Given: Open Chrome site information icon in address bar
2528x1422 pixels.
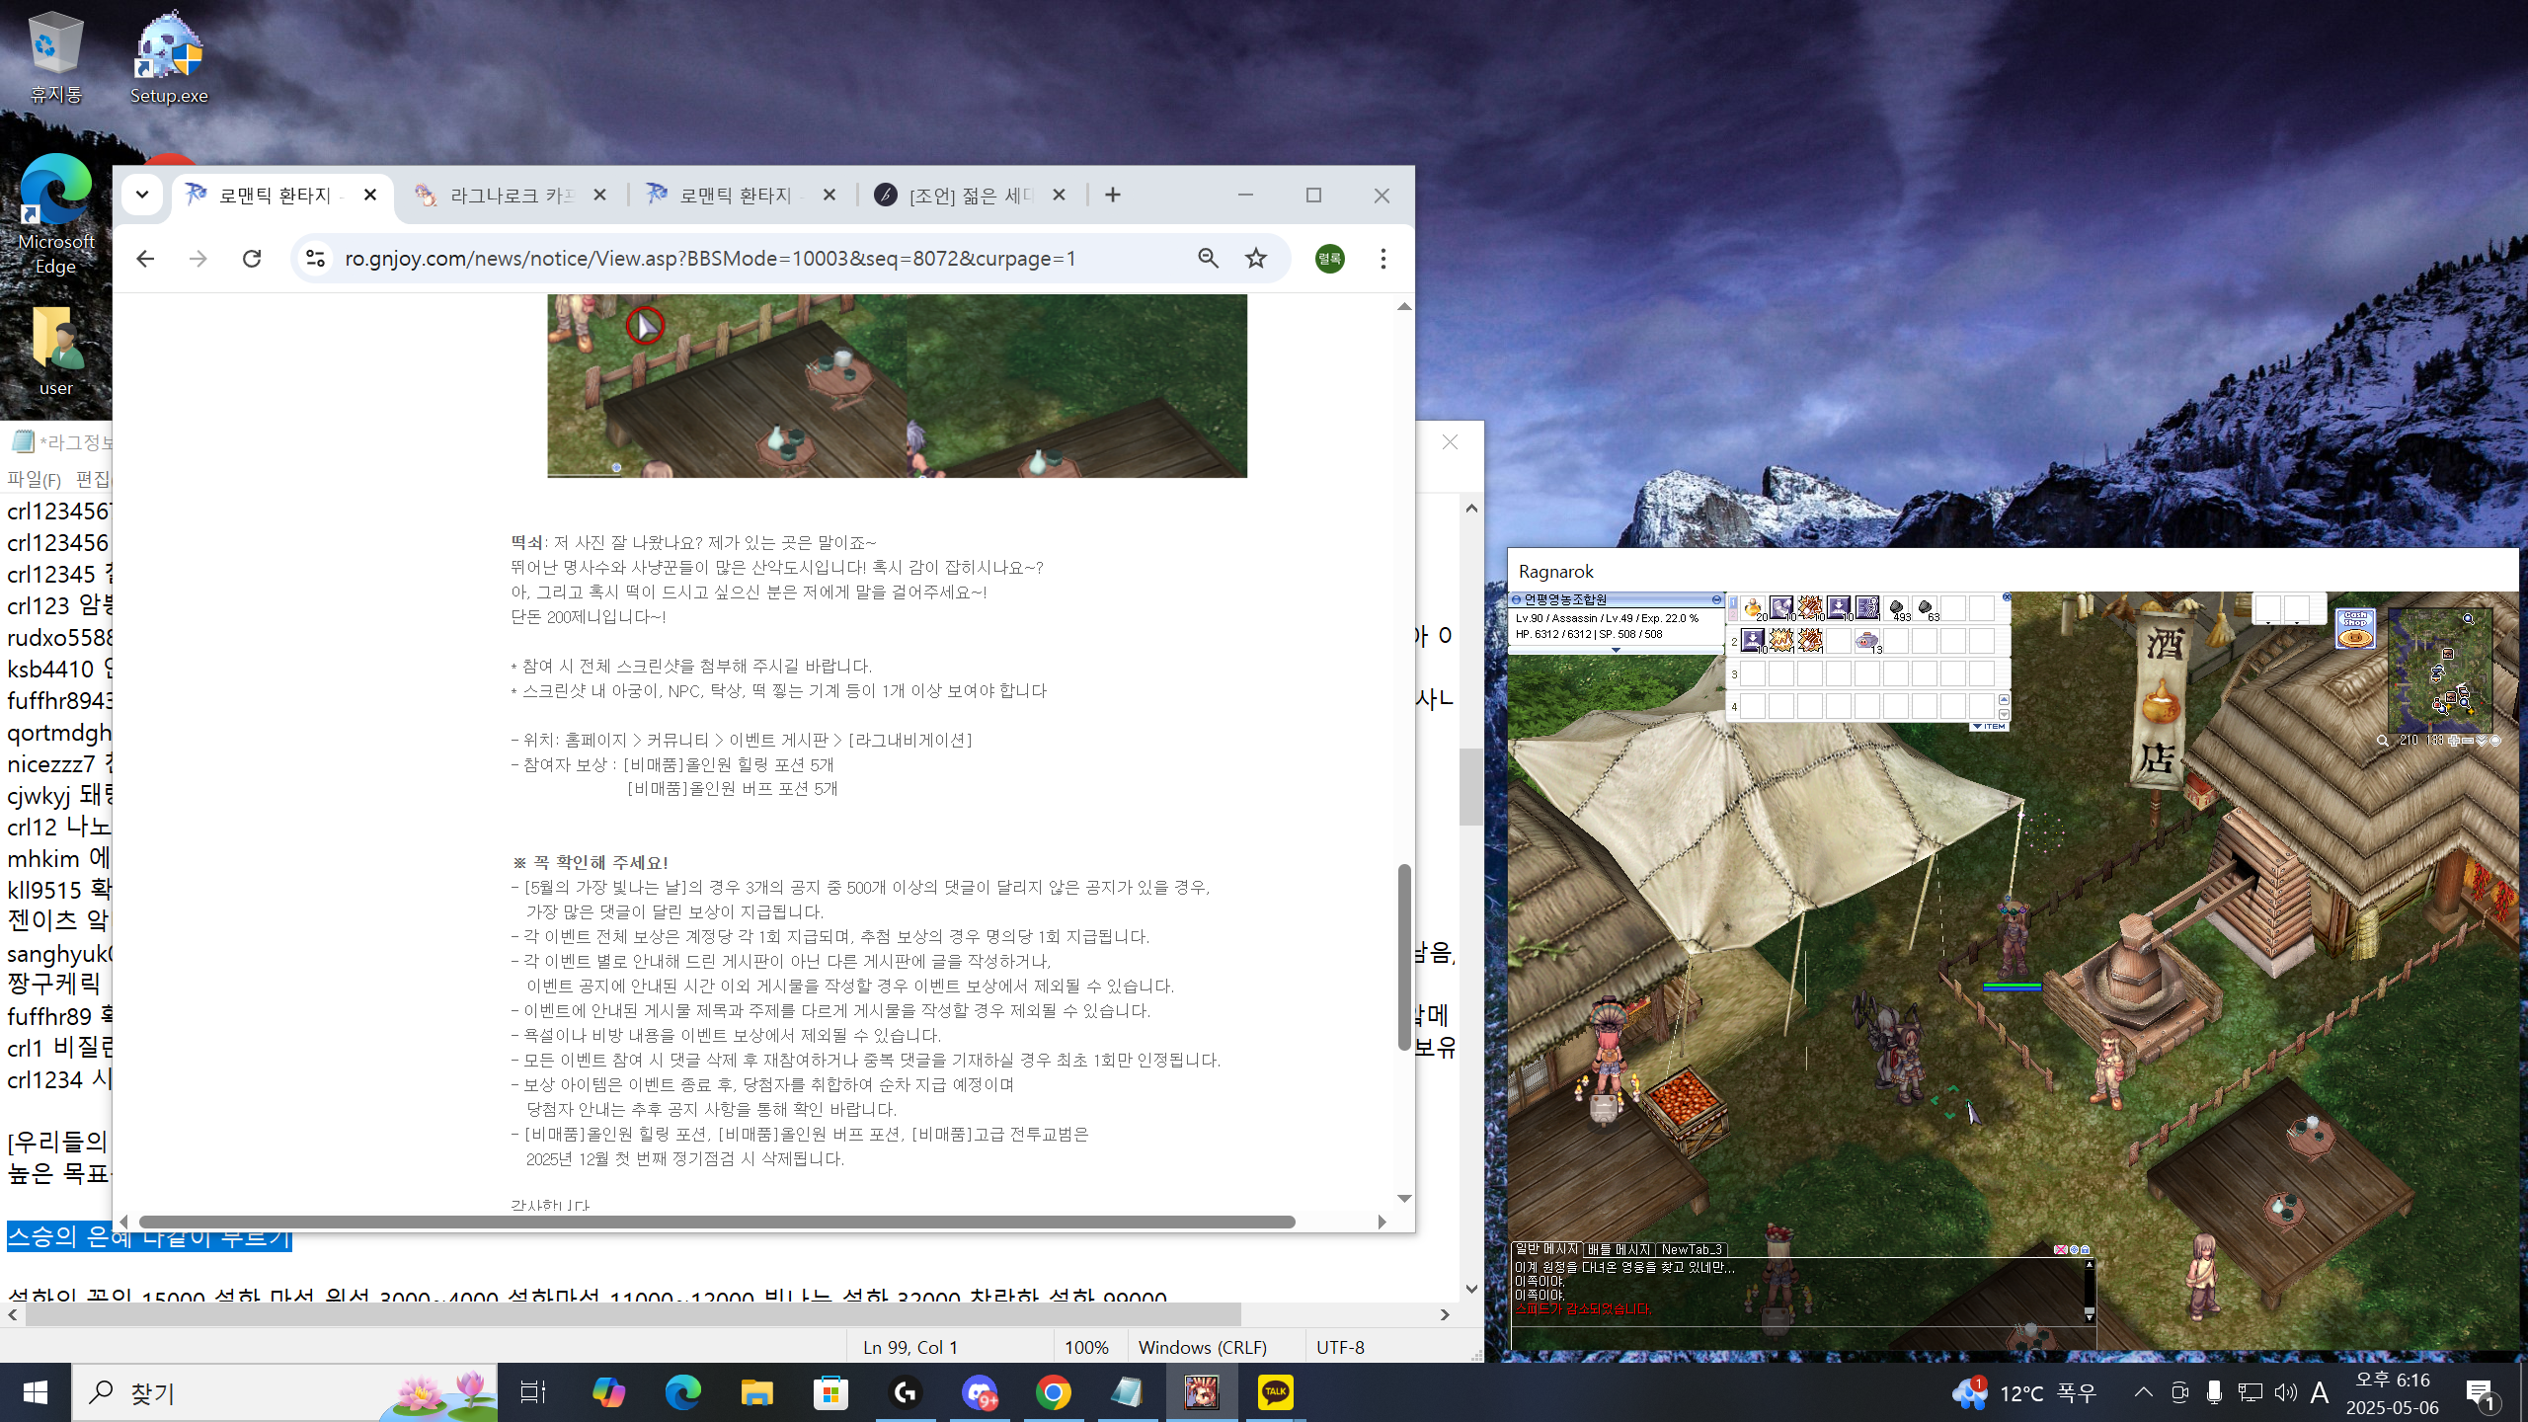Looking at the screenshot, I should (315, 258).
